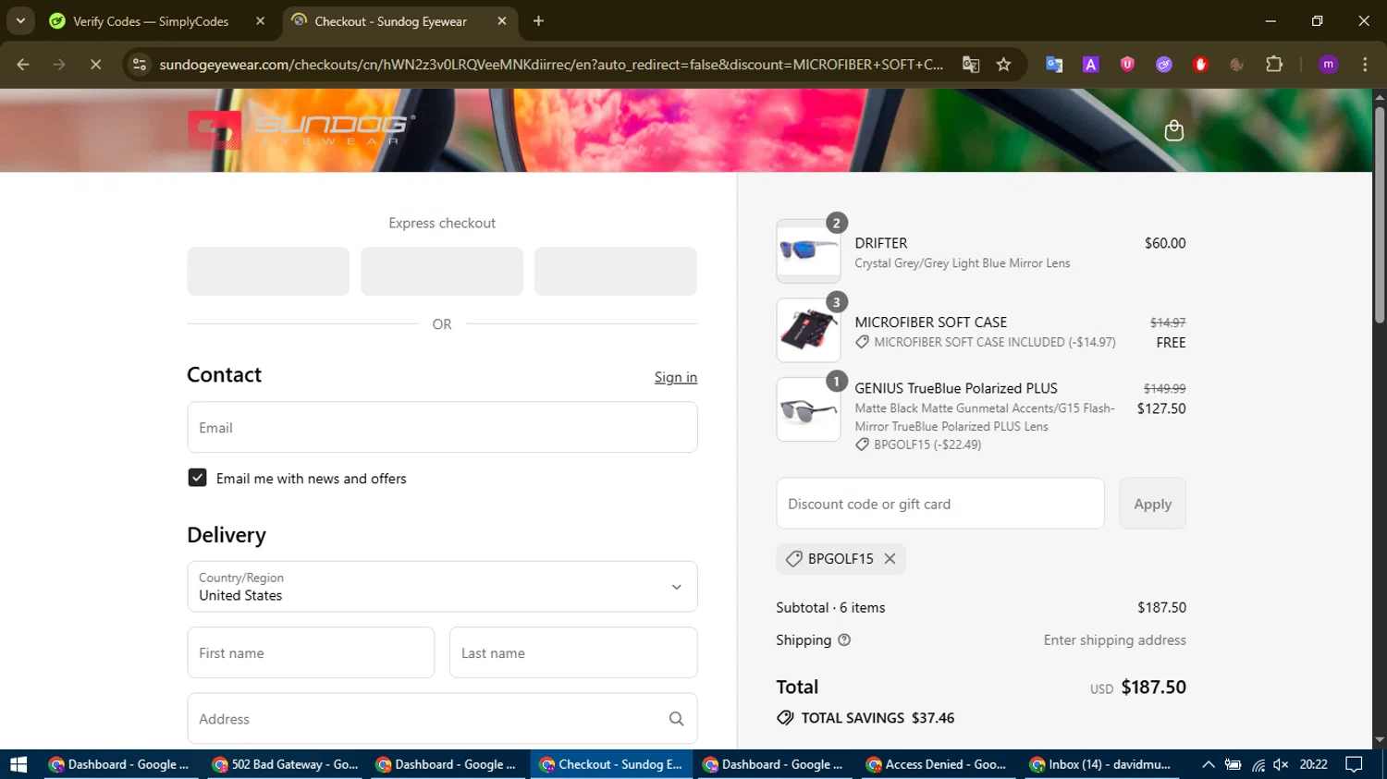
Task: Click the Sundog Eyewear logo
Action: 301,130
